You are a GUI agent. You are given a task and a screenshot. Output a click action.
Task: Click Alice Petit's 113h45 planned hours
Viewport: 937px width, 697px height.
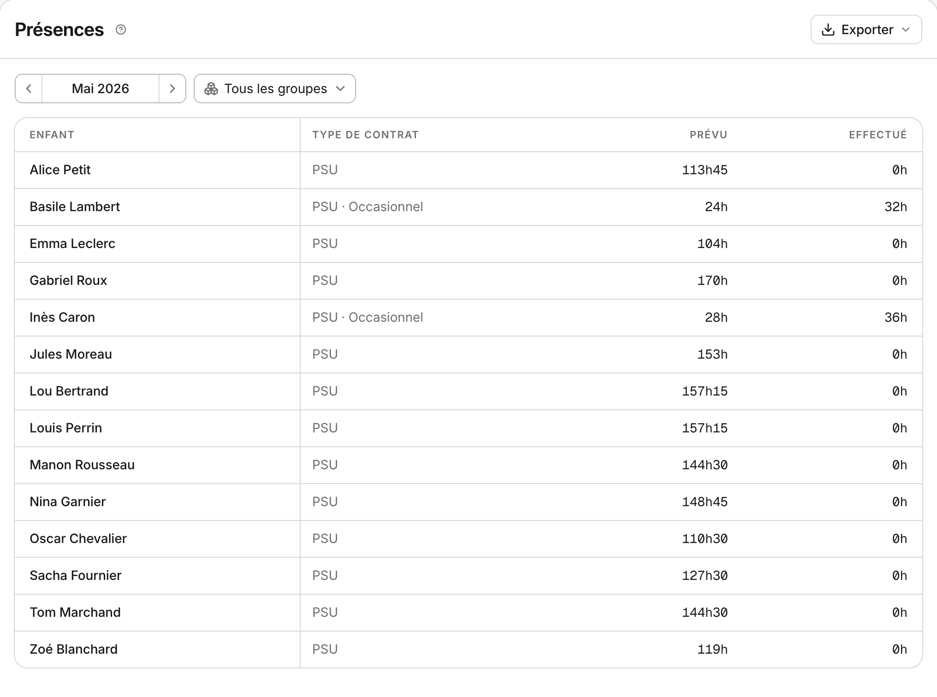click(x=705, y=170)
